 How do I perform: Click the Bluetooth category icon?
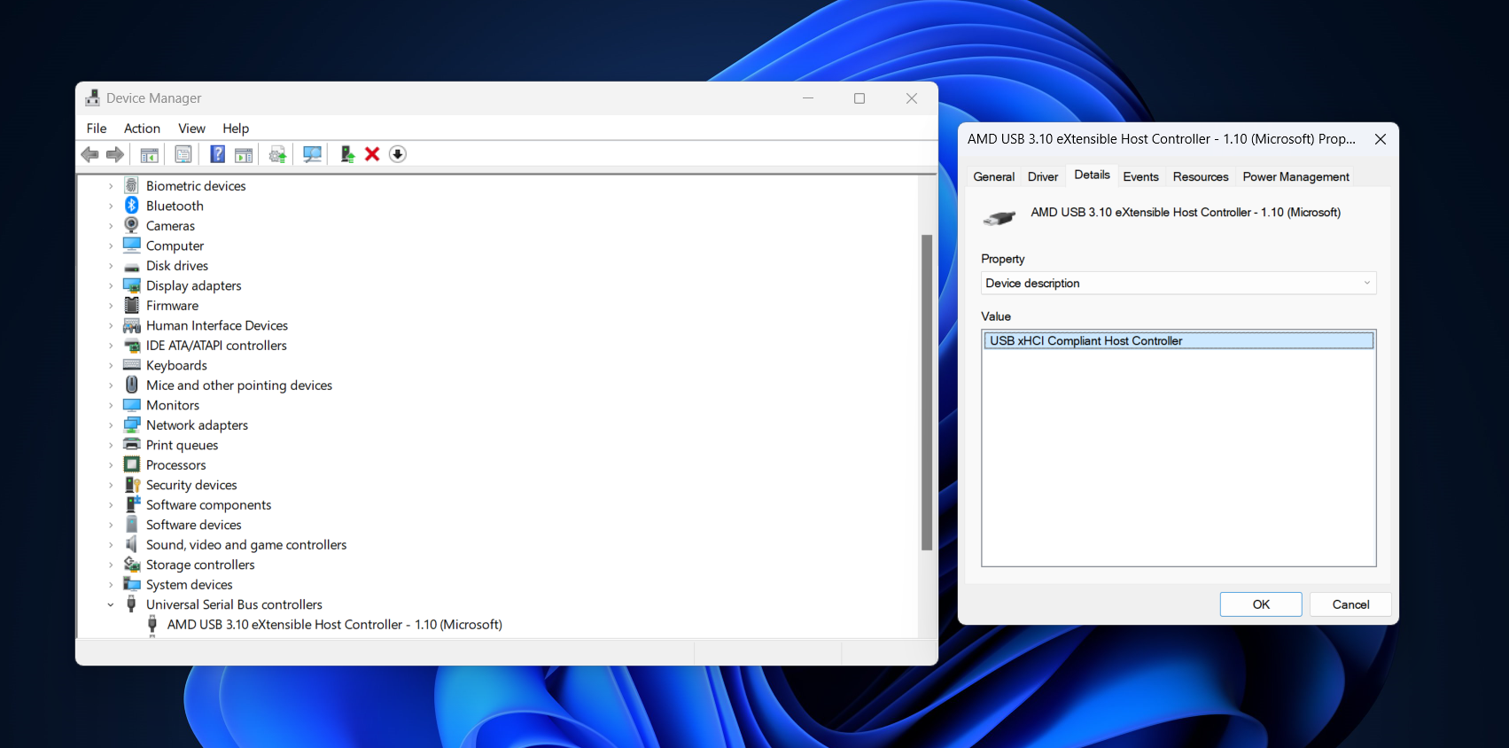[x=132, y=206]
